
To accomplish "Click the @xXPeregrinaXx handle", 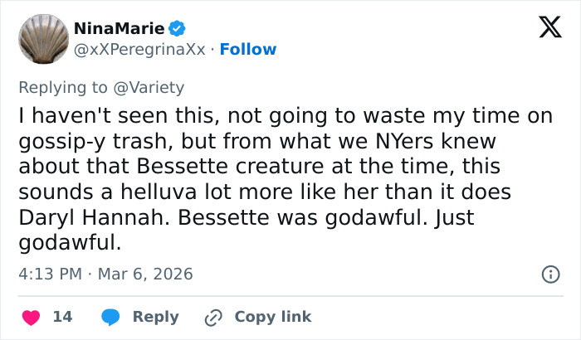I will [139, 50].
